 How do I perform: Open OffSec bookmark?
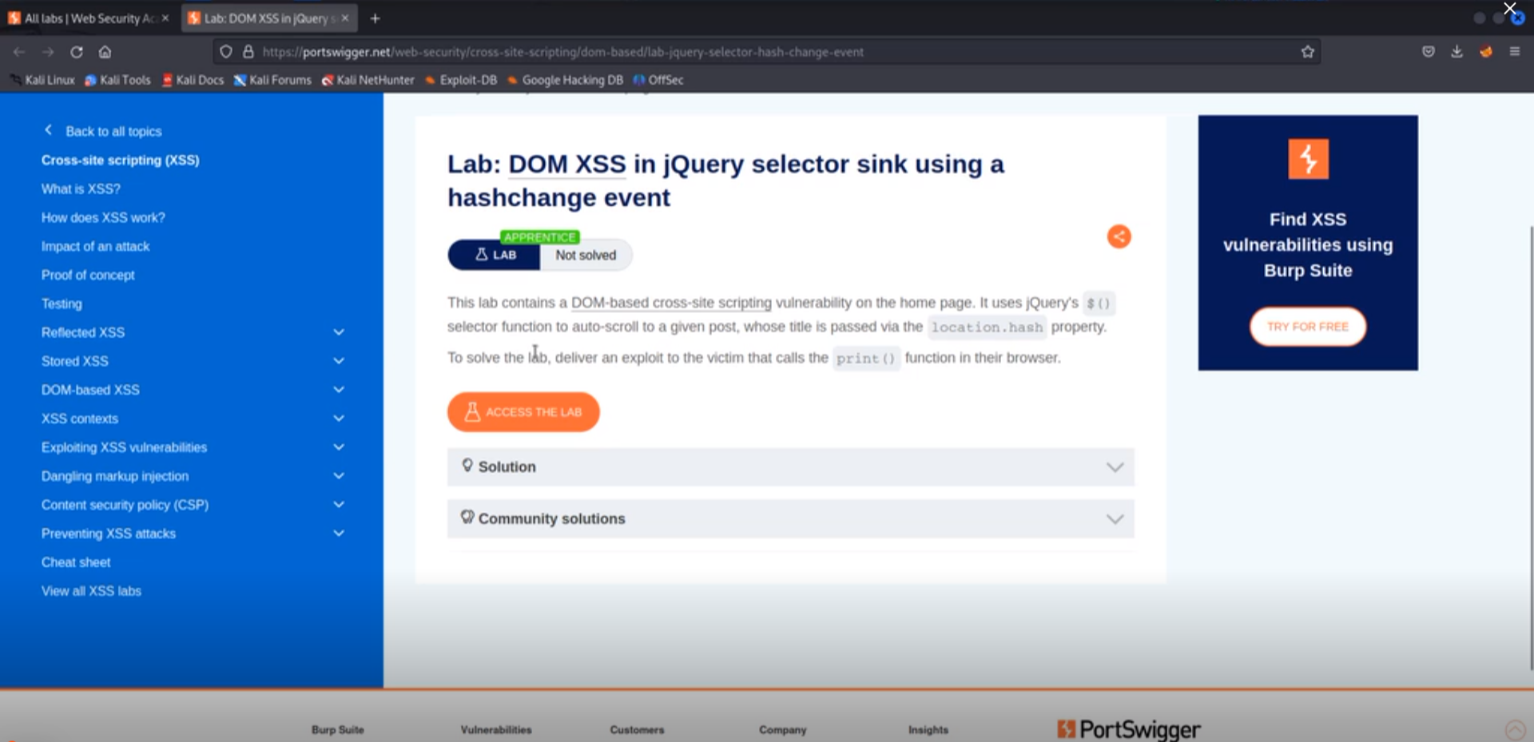pyautogui.click(x=658, y=80)
